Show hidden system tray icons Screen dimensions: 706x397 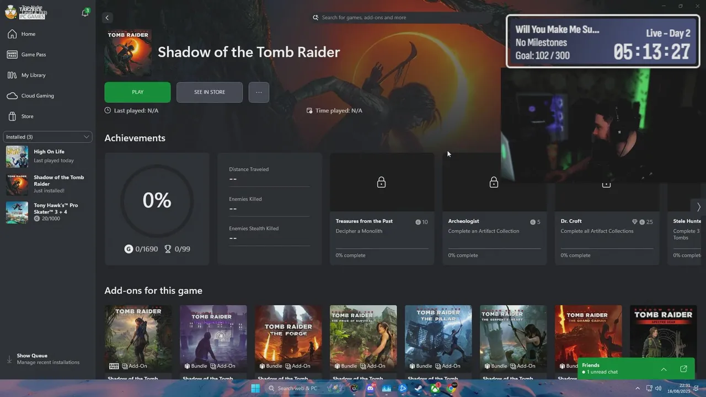[x=638, y=388]
